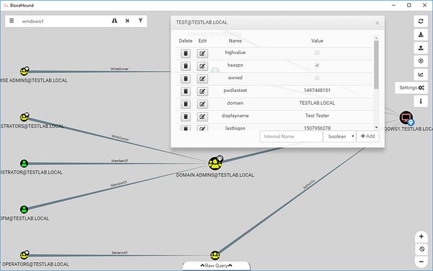Click the Add property button

tap(368, 136)
